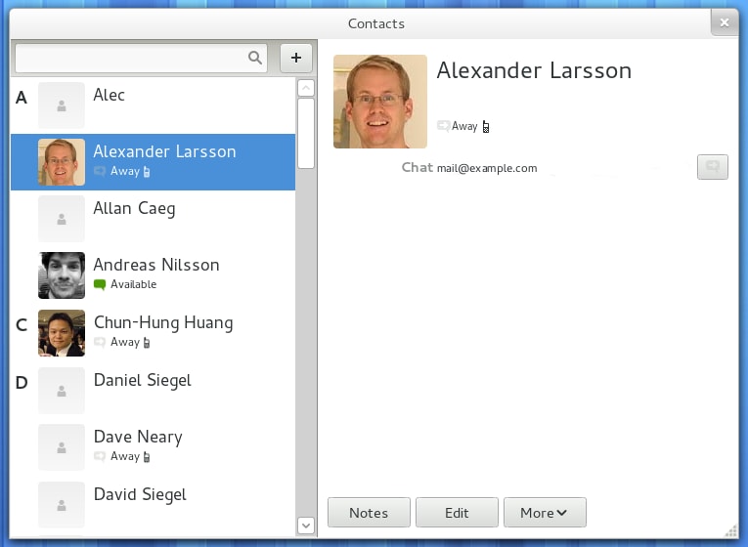Click the Alexander Larsson name heading in the details pane

[x=534, y=70]
